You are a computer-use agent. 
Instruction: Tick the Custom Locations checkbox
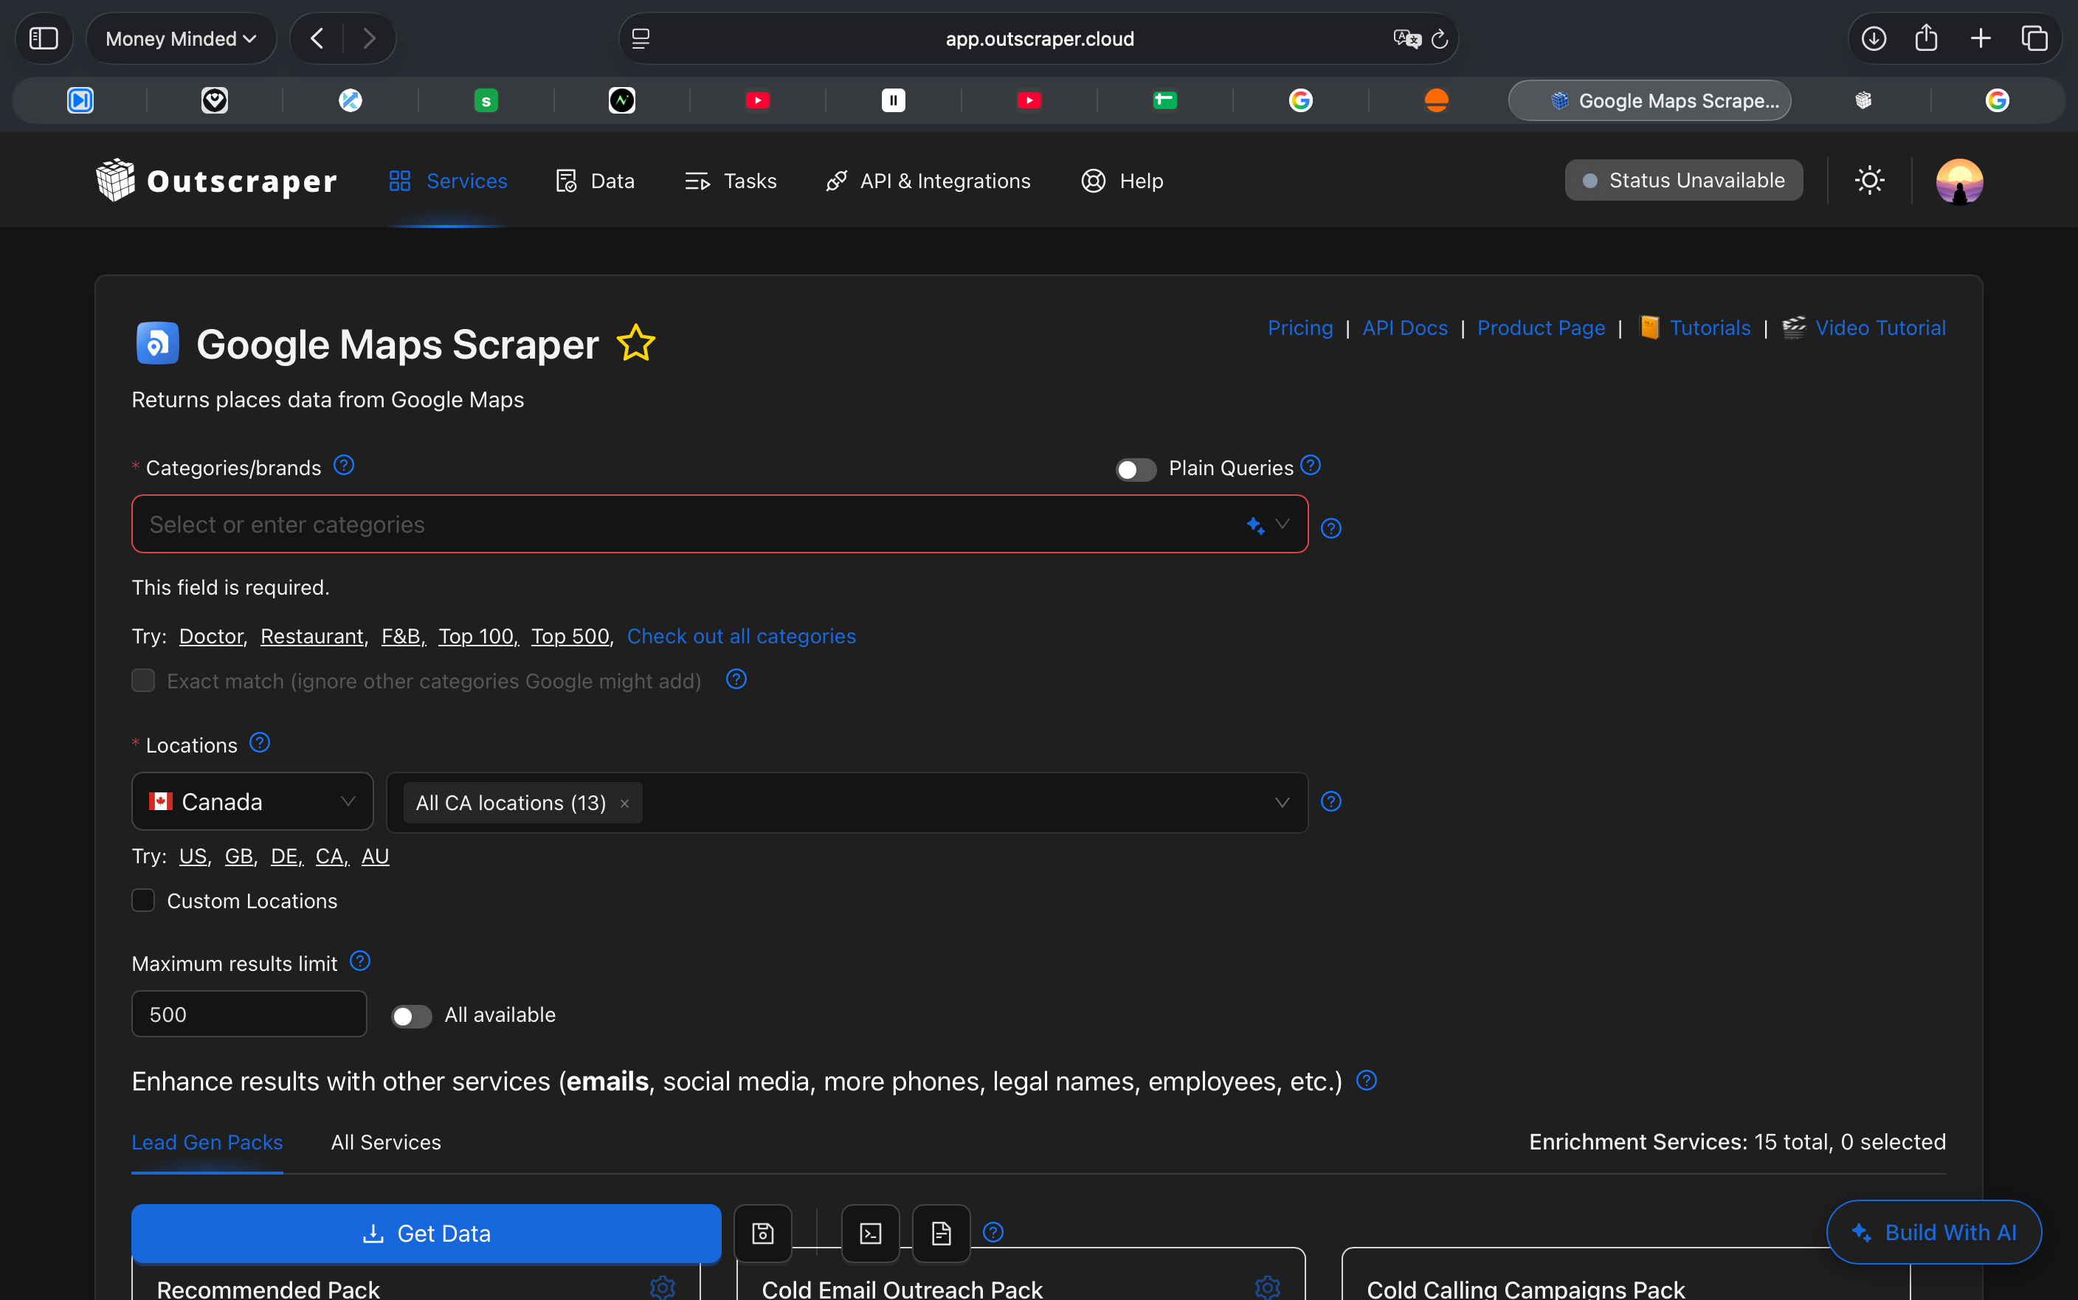[x=142, y=900]
